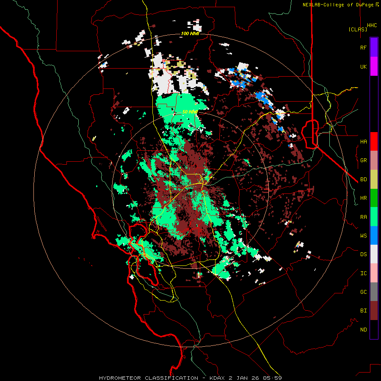Screen dimensions: 381x381
Task: Click the RA legend label
Action: 363,217
